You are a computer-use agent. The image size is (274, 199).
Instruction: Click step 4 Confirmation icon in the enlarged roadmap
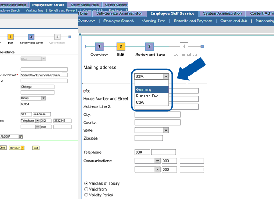[184, 46]
